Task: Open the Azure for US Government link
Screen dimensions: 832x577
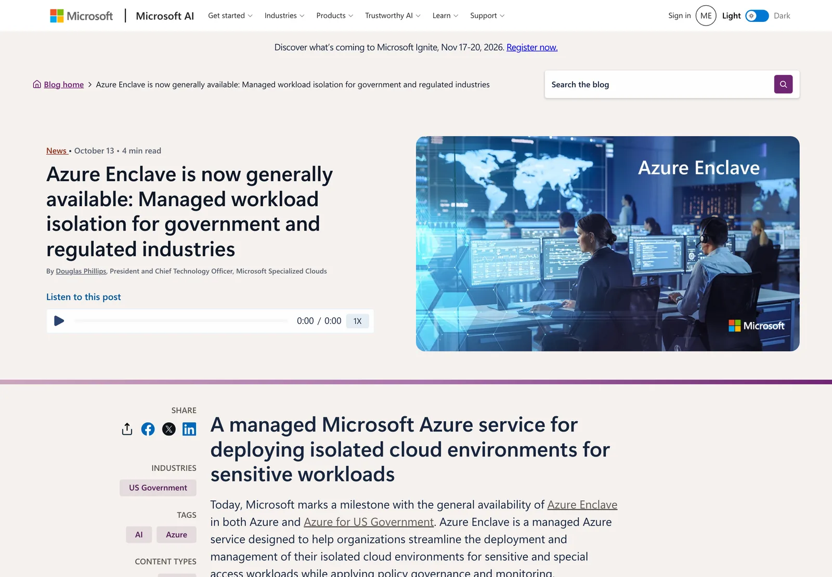Action: point(369,522)
